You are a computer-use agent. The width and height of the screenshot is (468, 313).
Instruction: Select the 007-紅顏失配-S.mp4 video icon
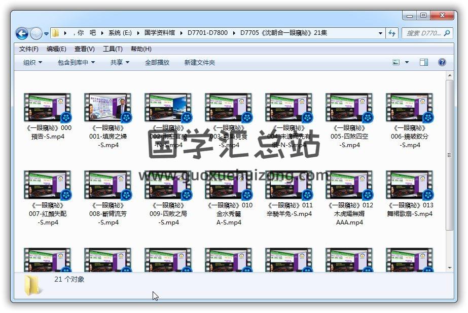[x=48, y=185]
